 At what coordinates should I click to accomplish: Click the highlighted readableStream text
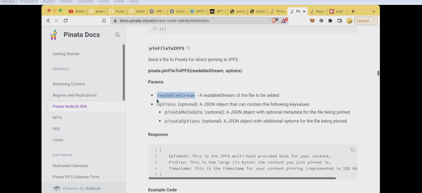tap(176, 95)
